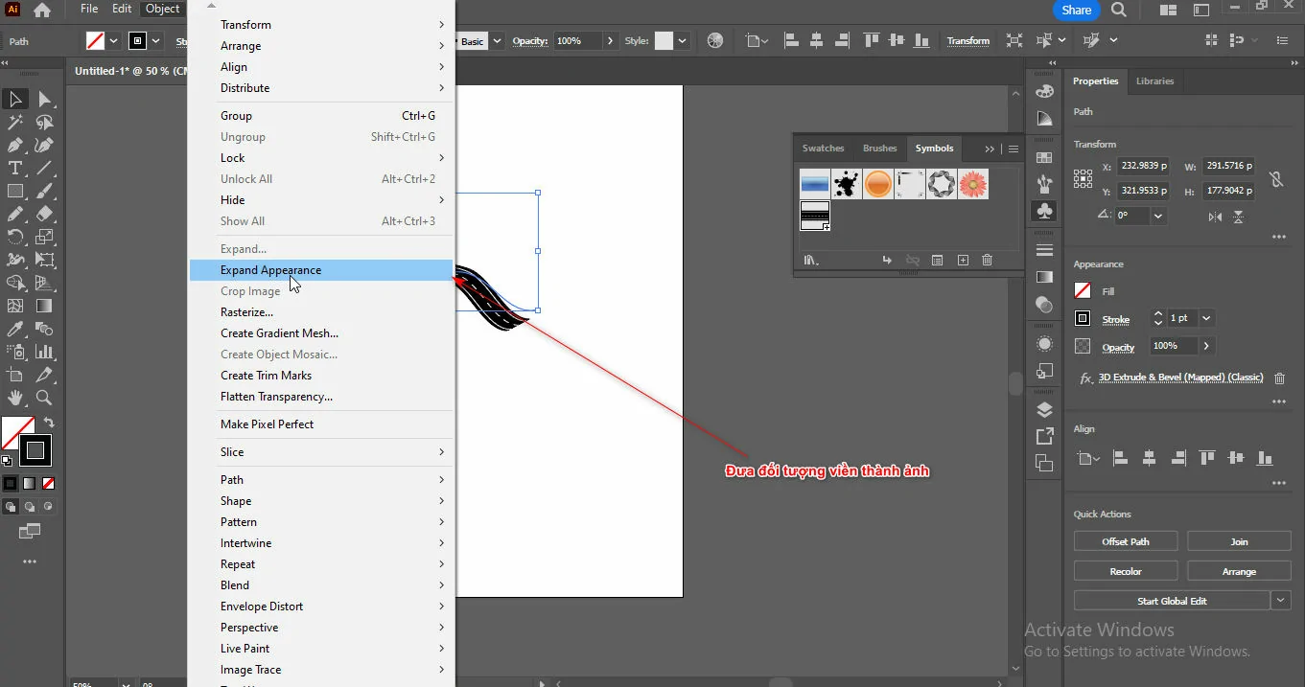Open the Gradient panel from right sidebar
The height and width of the screenshot is (687, 1305).
1045,275
